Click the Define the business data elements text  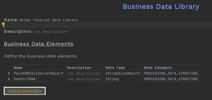[40, 56]
